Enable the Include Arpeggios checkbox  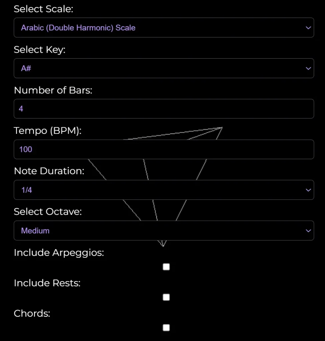tap(166, 266)
